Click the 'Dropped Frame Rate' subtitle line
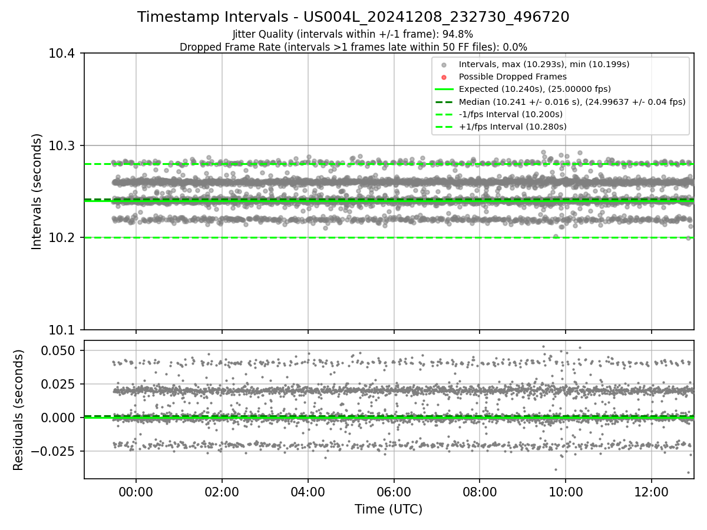The image size is (707, 530). coord(353,47)
